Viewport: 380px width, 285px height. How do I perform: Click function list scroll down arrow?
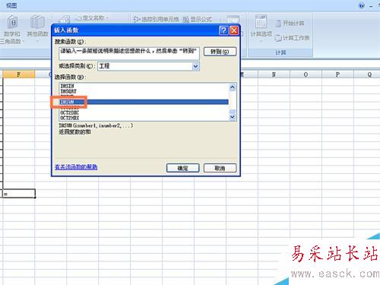pyautogui.click(x=233, y=117)
